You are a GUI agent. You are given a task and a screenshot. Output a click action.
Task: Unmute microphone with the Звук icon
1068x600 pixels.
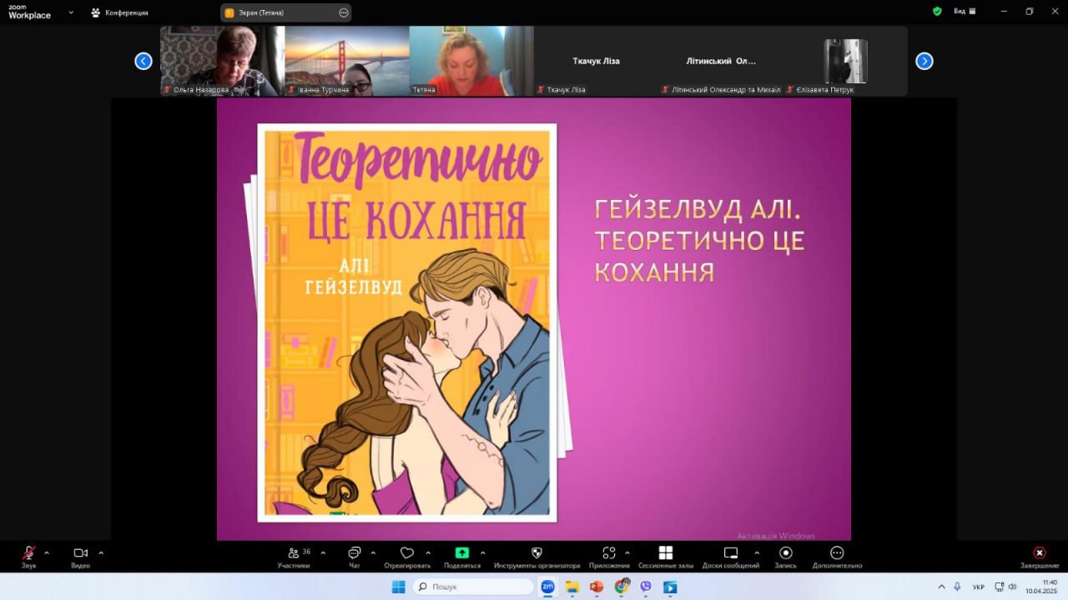tap(28, 553)
